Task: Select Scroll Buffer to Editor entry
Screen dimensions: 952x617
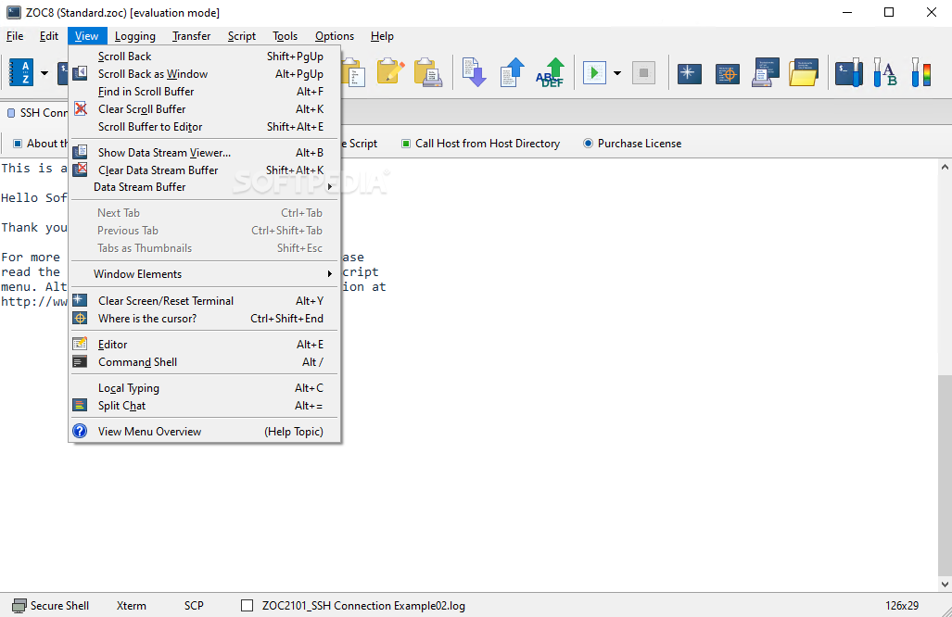Action: (x=205, y=127)
